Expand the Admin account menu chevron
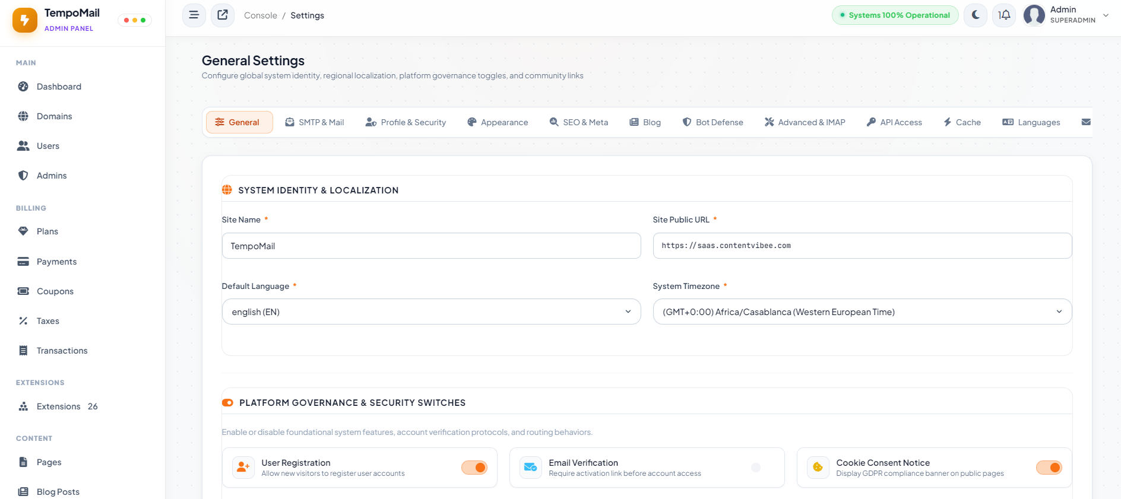The image size is (1121, 499). tap(1106, 15)
